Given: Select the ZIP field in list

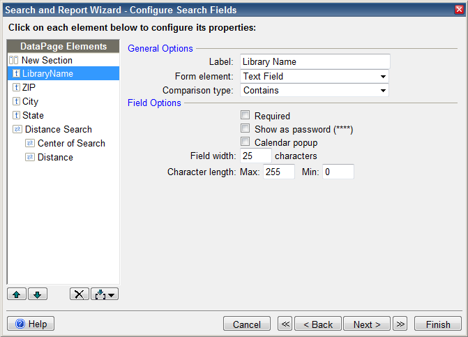Looking at the screenshot, I should pos(29,88).
